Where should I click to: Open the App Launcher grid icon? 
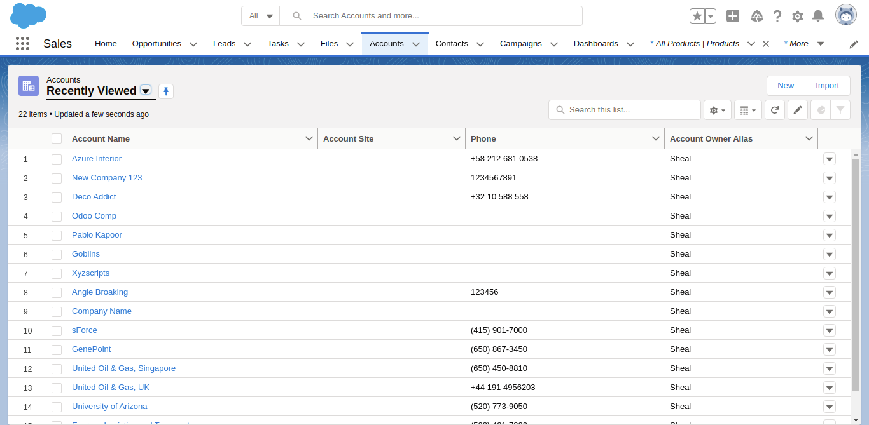[x=22, y=43]
